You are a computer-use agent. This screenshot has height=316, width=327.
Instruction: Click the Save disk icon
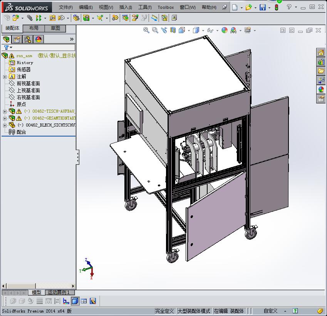(x=262, y=7)
